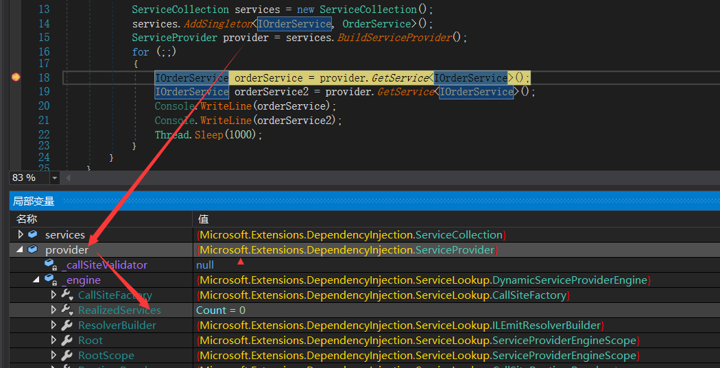Select the RootScope row name
720x368 pixels.
(106, 356)
